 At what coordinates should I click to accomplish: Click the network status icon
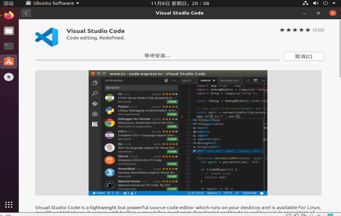click(x=305, y=3)
